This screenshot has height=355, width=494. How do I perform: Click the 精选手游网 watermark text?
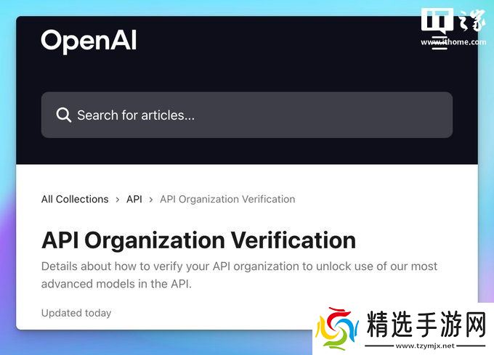tap(426, 324)
